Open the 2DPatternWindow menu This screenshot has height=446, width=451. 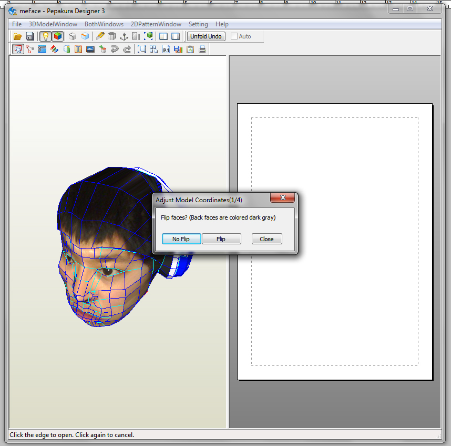(156, 24)
